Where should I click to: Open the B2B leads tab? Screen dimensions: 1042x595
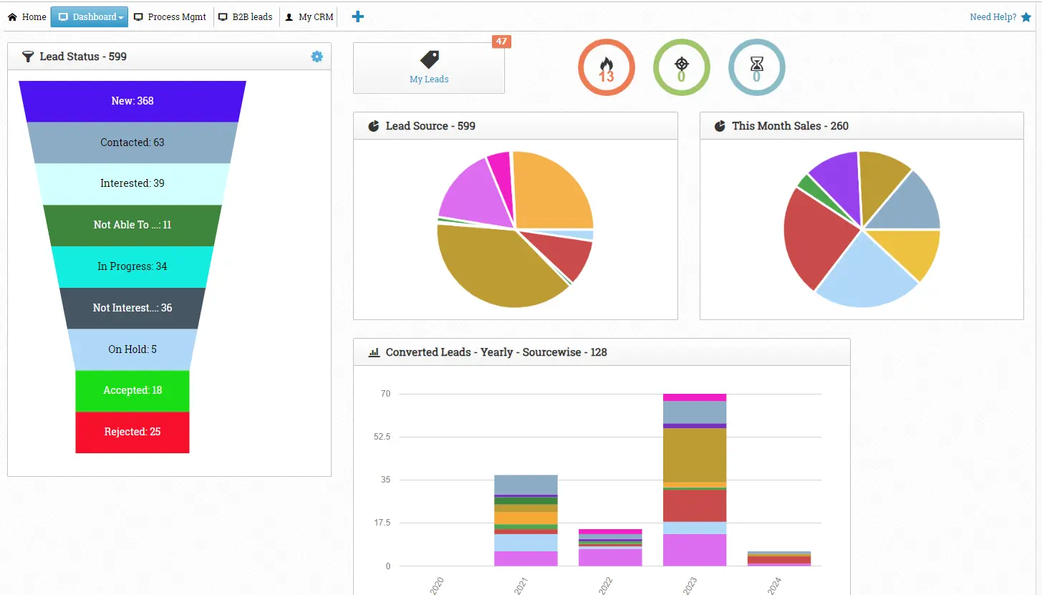click(246, 16)
